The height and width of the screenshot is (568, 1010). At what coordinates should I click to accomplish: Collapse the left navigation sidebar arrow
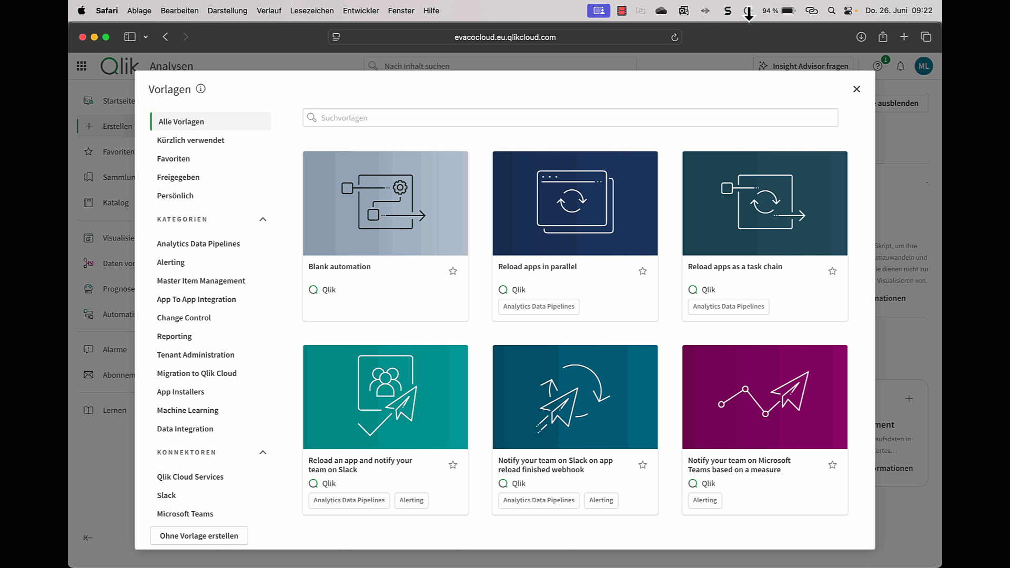coord(88,537)
